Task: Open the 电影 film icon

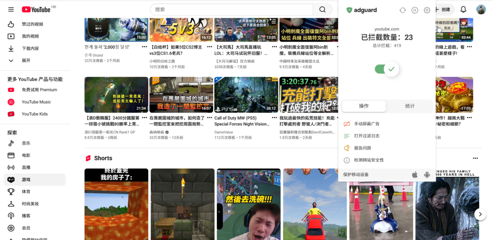Action: (11, 155)
